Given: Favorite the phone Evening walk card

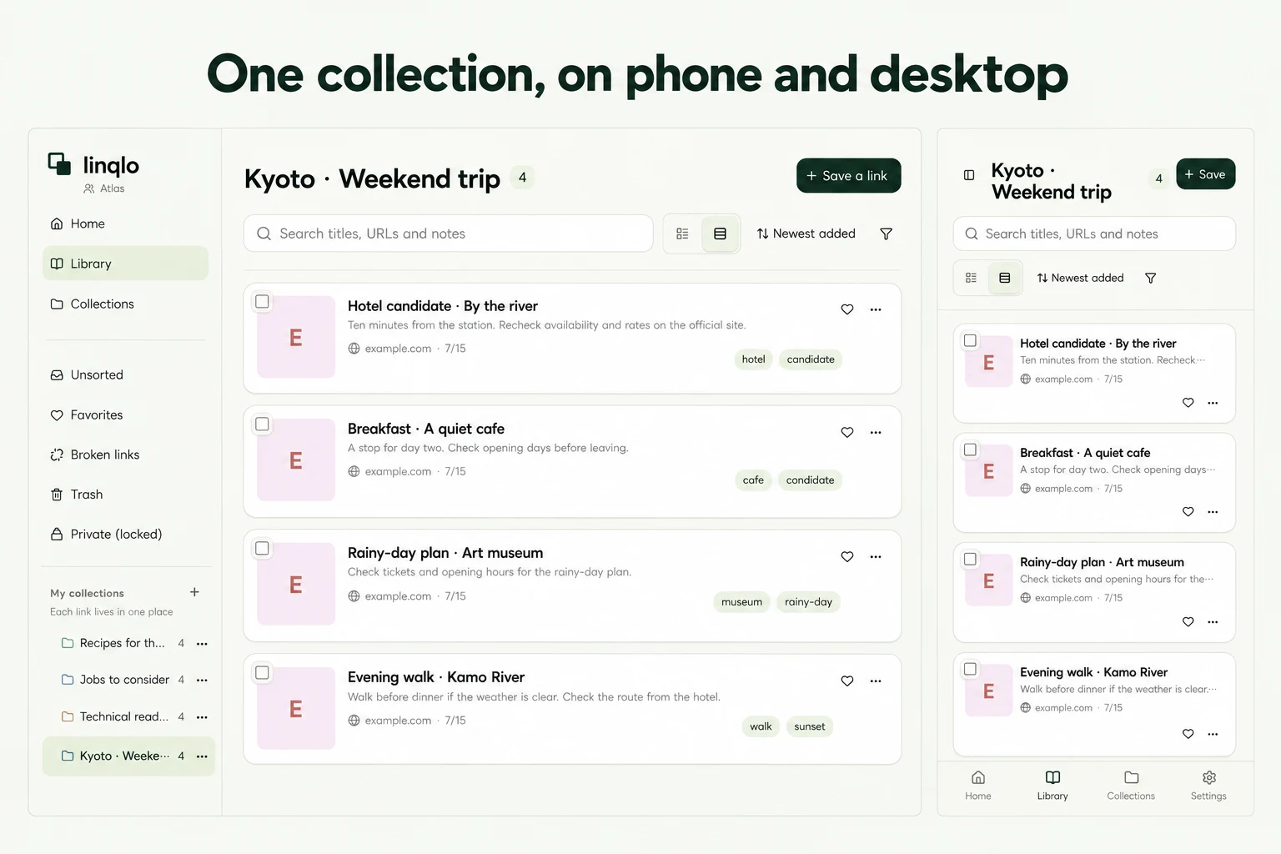Looking at the screenshot, I should click(1188, 734).
